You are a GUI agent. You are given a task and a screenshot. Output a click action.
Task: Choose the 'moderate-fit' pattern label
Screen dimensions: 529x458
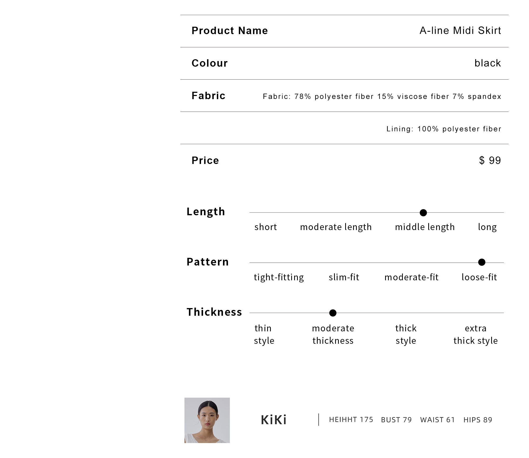coord(411,277)
